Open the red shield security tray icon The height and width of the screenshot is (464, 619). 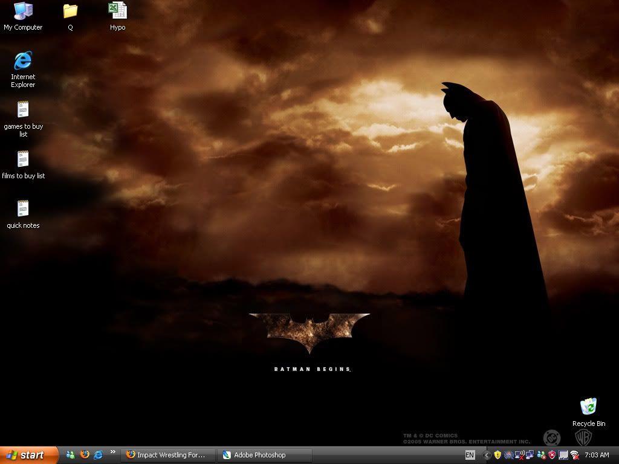point(552,456)
